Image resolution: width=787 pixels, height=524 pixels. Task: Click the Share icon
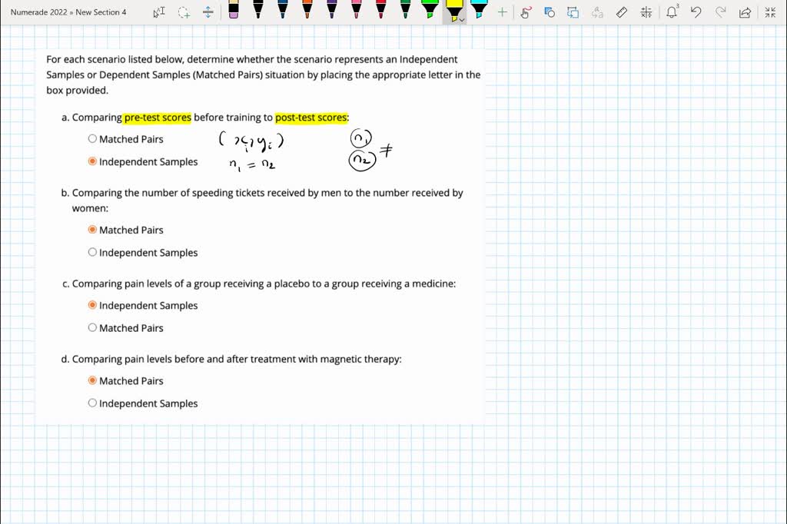(744, 12)
